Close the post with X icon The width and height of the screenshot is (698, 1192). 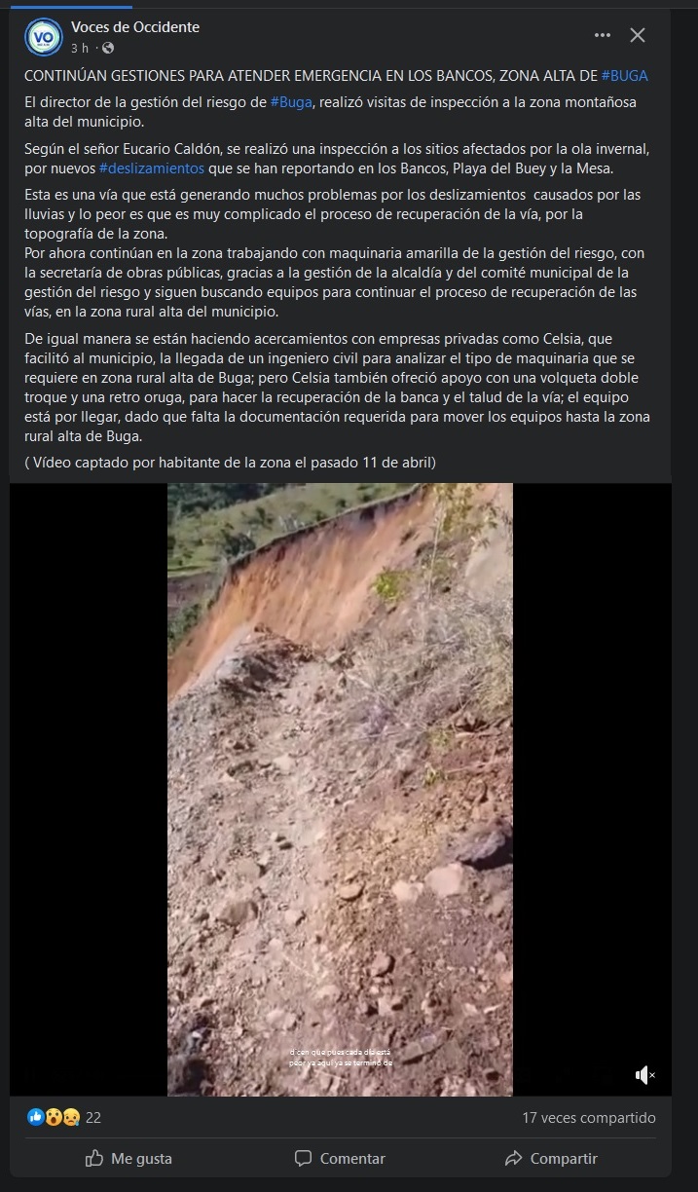click(638, 35)
